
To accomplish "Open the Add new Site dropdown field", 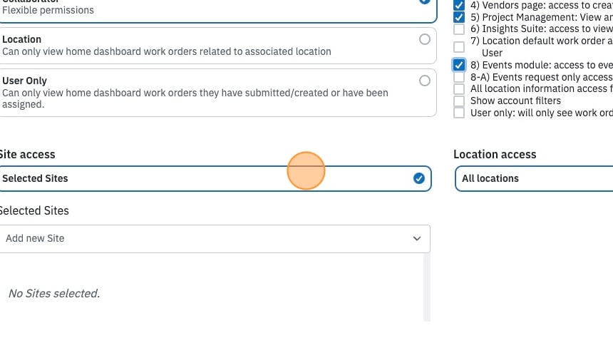I will (215, 239).
